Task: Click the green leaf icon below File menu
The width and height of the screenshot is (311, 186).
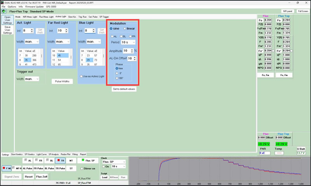Action: click(x=3, y=11)
